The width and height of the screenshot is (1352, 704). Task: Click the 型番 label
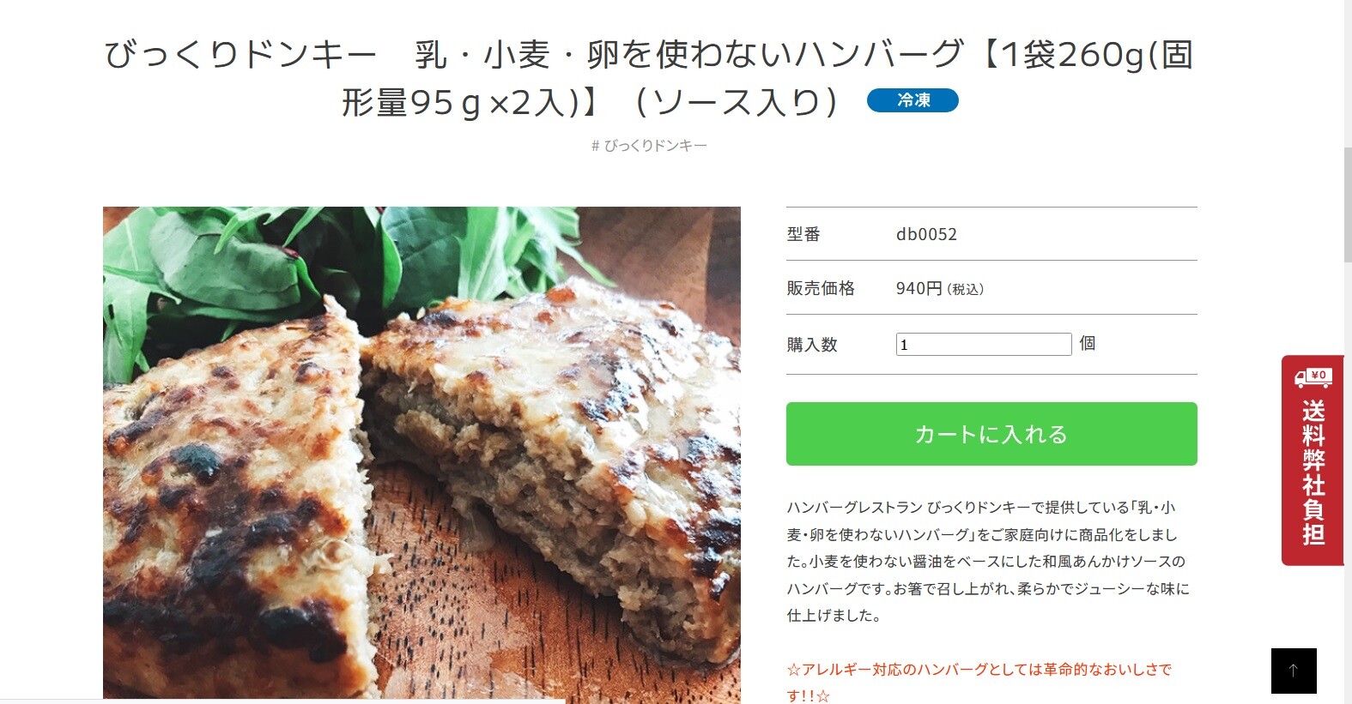click(803, 234)
